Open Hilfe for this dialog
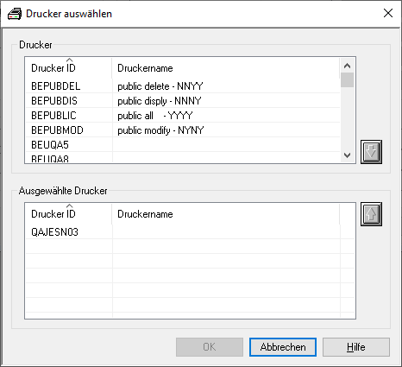Viewport: 402px width, 367px height. 356,347
